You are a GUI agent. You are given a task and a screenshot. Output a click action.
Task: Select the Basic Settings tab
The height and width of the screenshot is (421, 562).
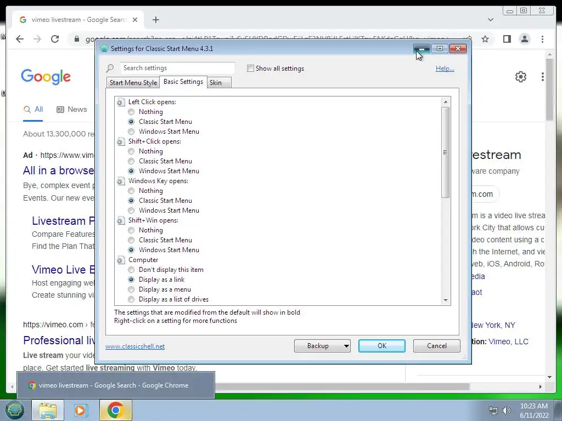click(x=183, y=82)
